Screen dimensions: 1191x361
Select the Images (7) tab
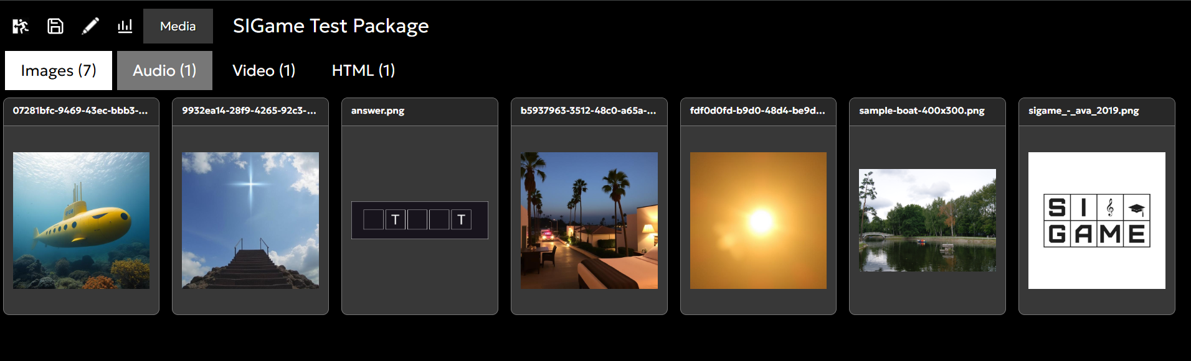coord(59,70)
